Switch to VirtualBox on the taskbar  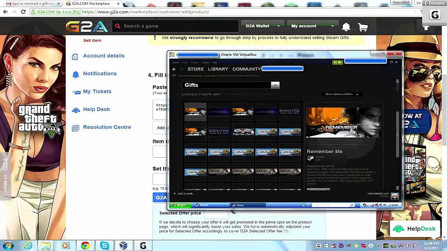point(123,246)
